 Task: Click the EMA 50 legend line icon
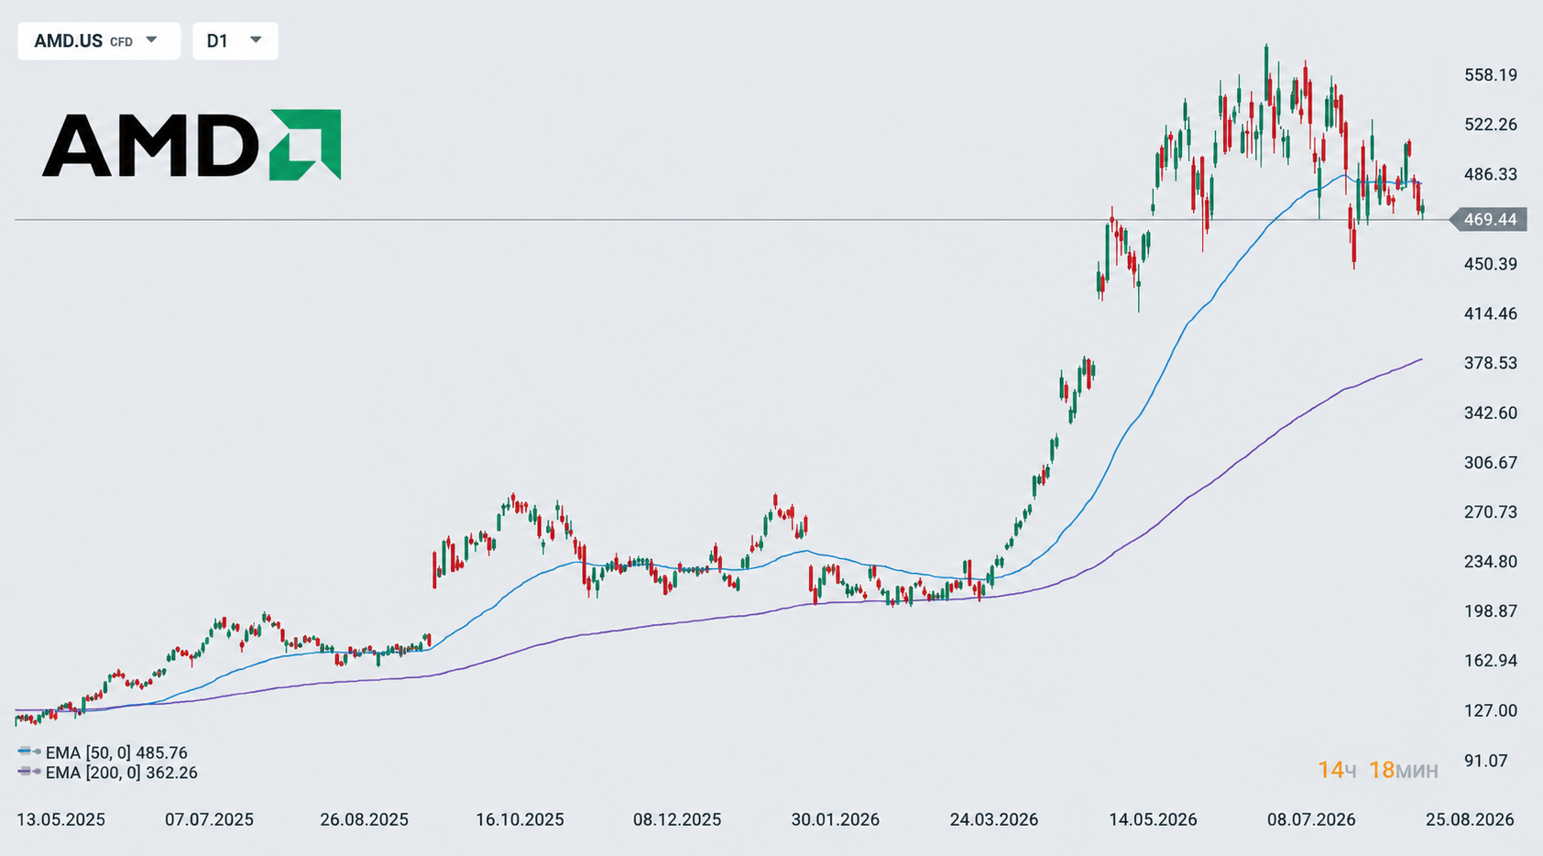pyautogui.click(x=29, y=752)
